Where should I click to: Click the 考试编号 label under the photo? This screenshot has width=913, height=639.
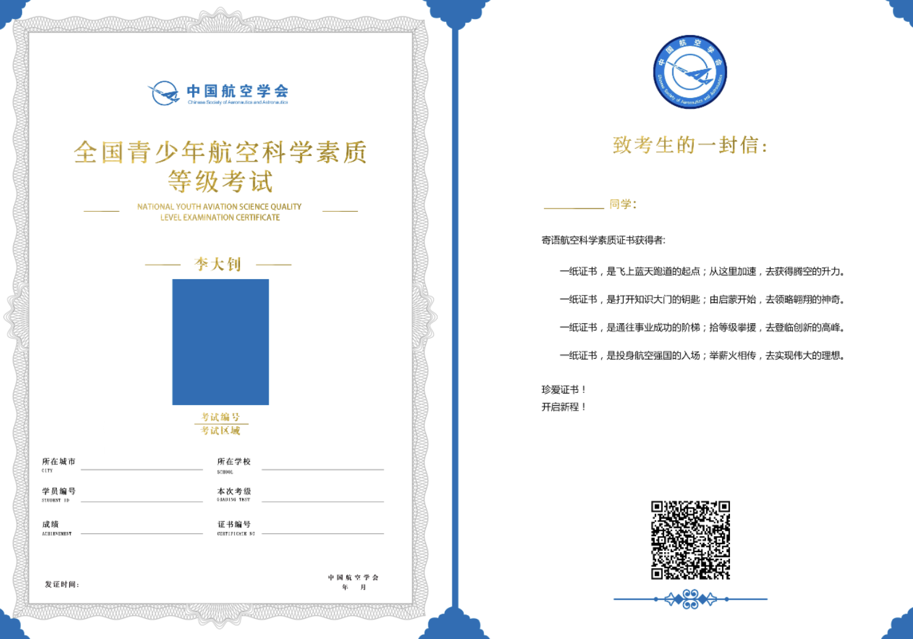tap(221, 417)
